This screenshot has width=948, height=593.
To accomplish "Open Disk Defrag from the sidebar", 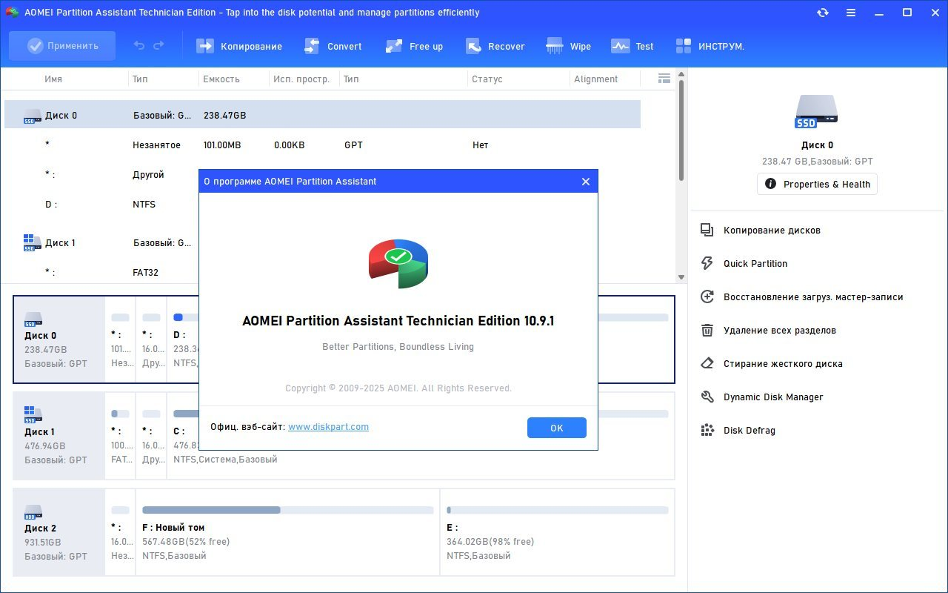I will (749, 431).
